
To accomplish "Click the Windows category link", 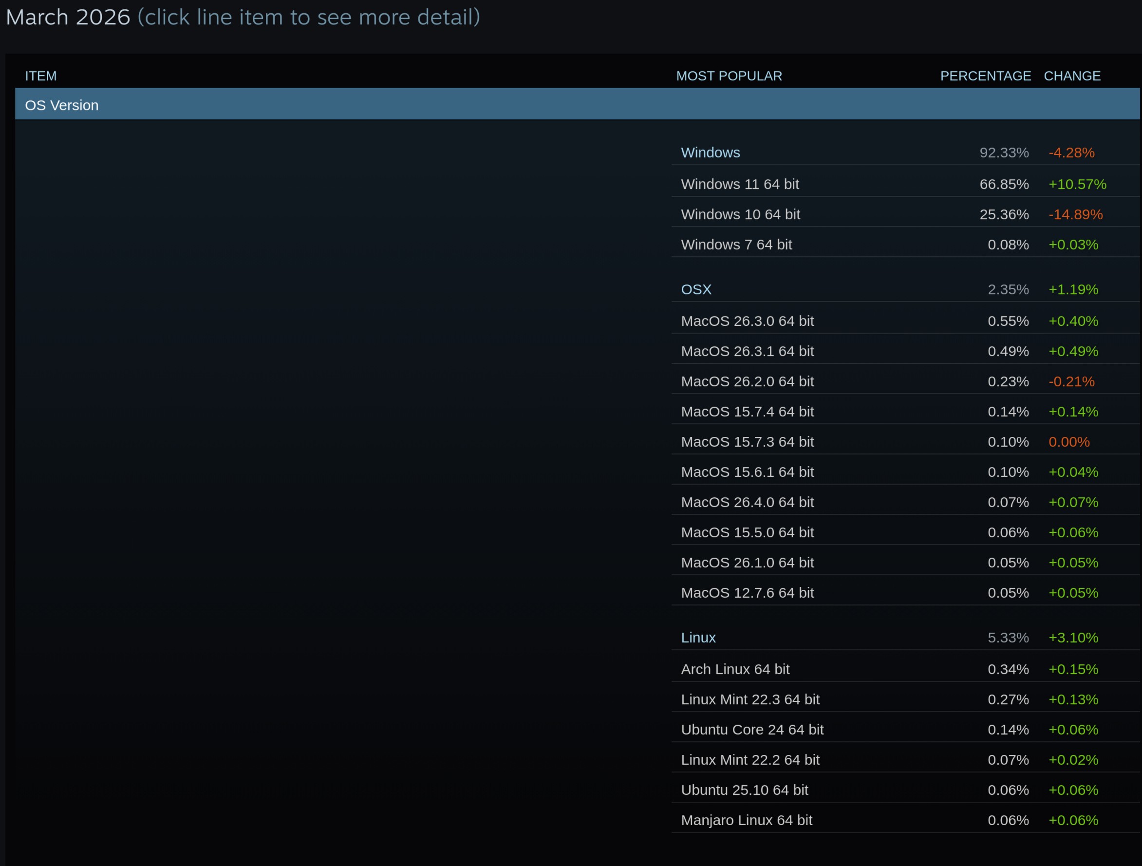I will (x=710, y=153).
